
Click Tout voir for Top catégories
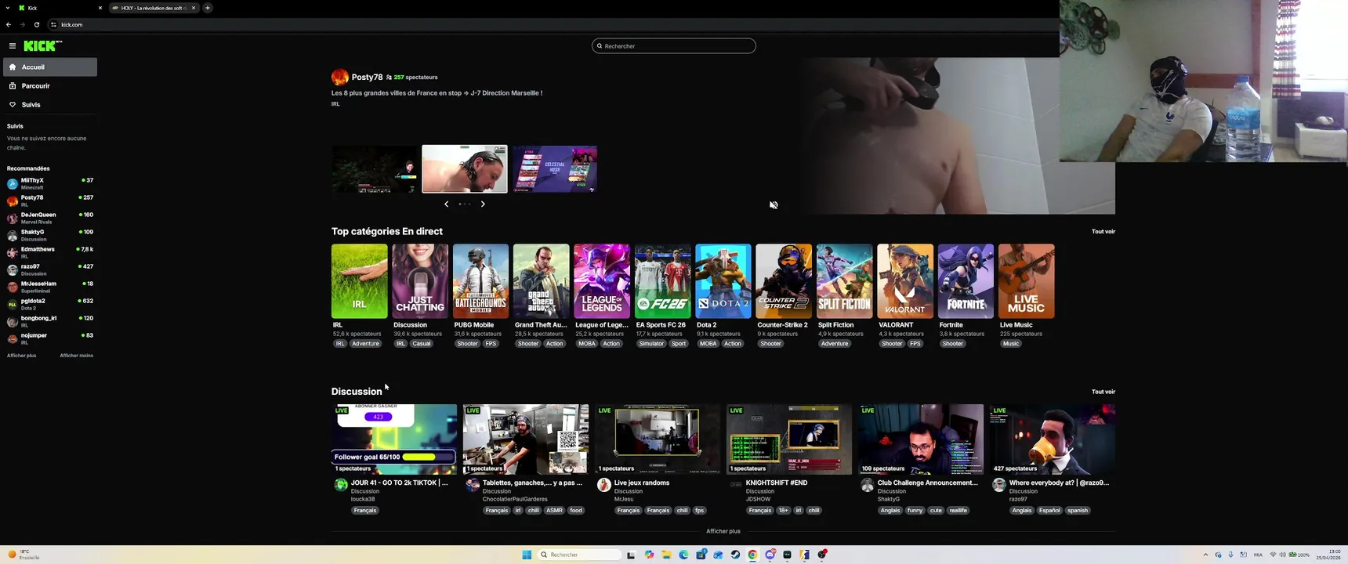(1103, 232)
